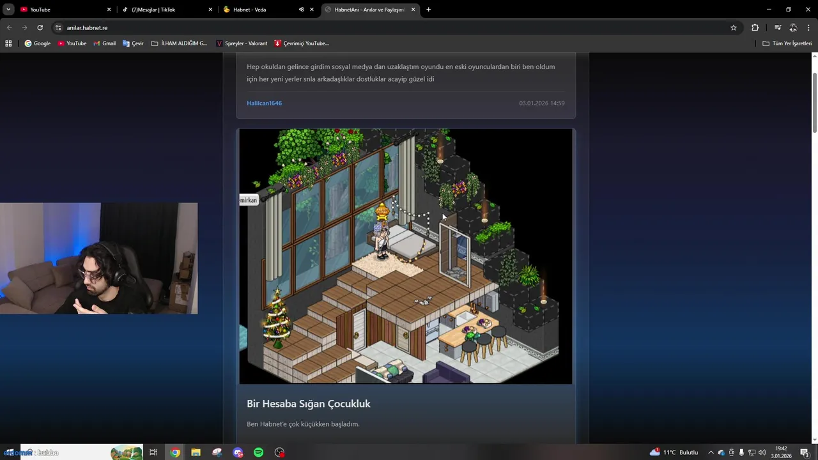The image size is (818, 460).
Task: Open the Chrome profile avatar
Action: pos(793,27)
